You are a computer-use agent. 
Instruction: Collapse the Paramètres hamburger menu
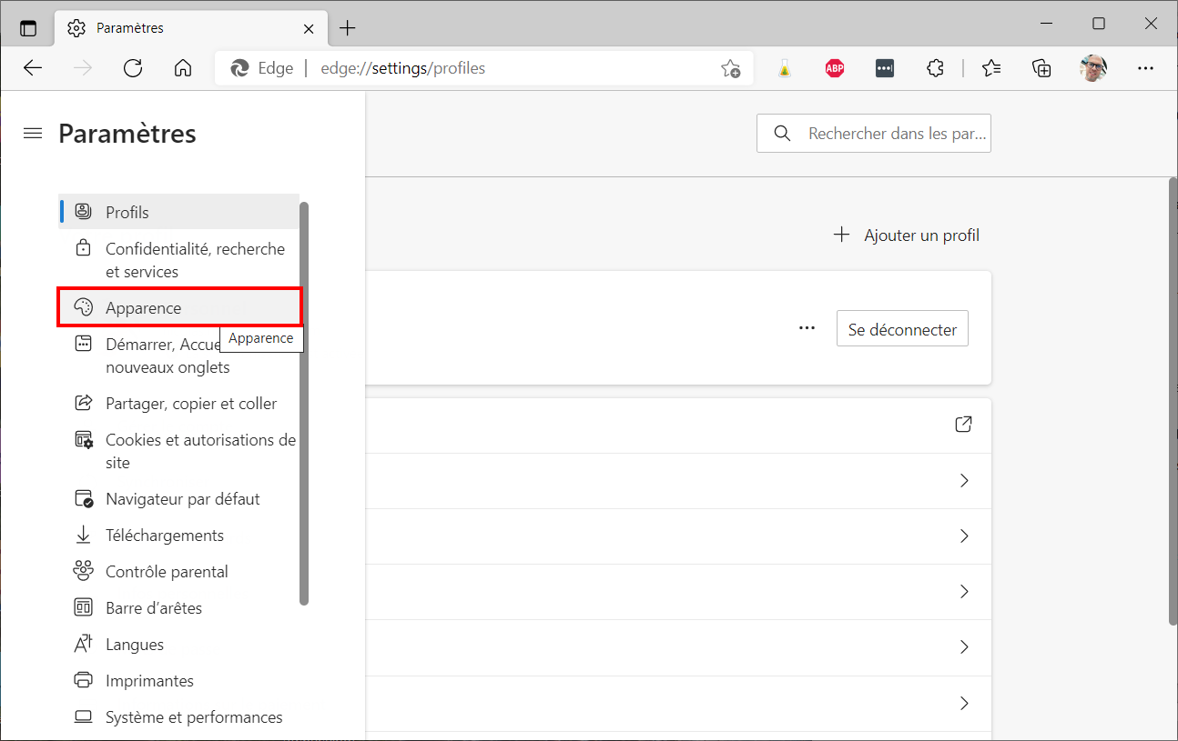(33, 134)
